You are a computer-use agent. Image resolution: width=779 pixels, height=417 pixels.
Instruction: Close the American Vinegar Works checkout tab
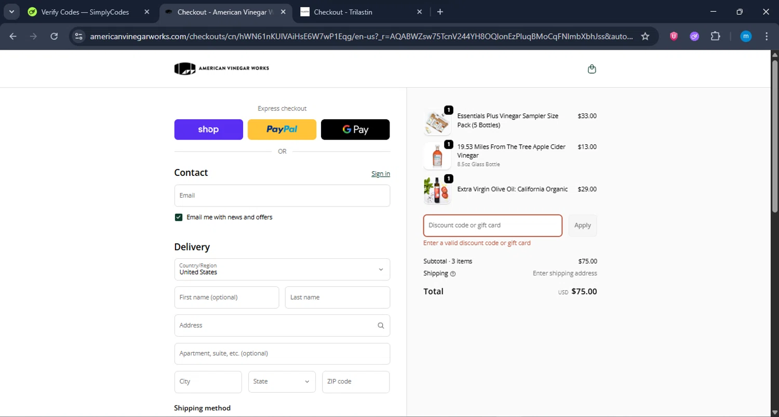point(283,12)
